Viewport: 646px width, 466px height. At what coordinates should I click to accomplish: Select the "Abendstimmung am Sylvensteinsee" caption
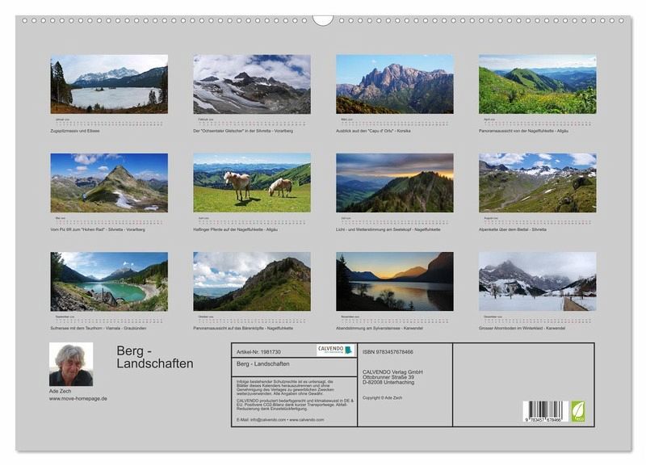[x=380, y=329]
